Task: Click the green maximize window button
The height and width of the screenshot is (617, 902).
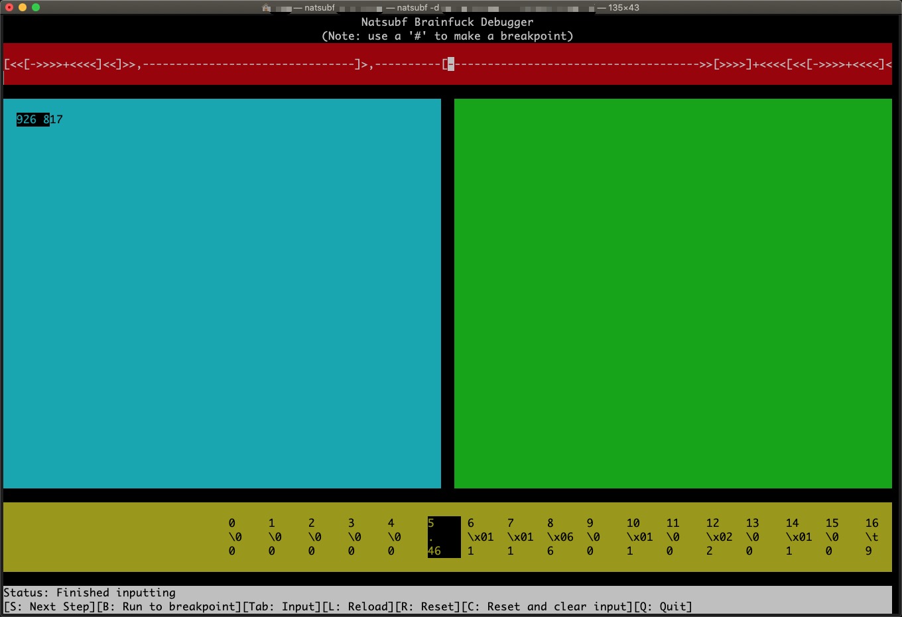Action: click(36, 7)
